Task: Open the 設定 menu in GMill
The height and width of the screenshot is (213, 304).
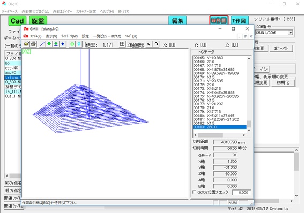Action: [85, 36]
